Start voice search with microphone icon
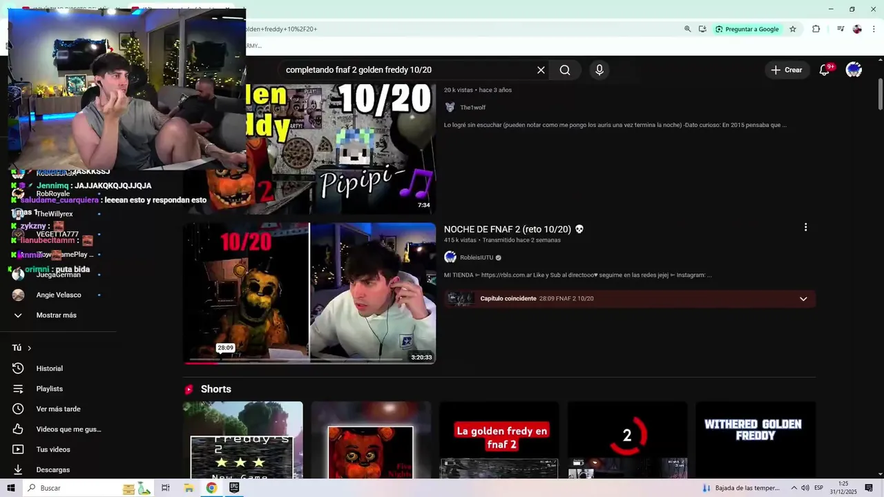The height and width of the screenshot is (497, 884). (599, 70)
